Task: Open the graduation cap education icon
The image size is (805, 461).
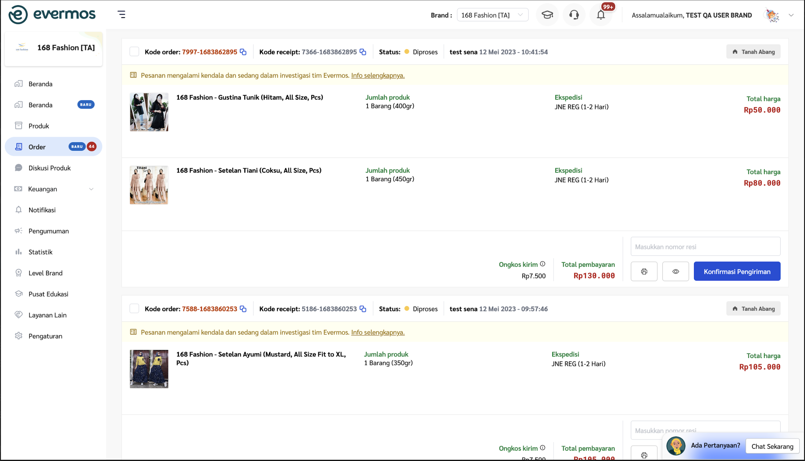Action: point(547,15)
